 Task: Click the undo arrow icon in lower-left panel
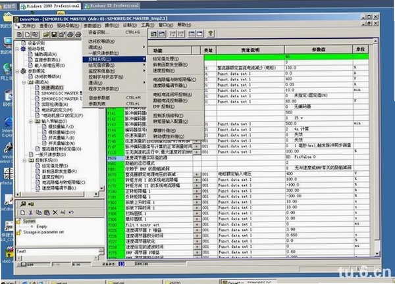(71, 212)
